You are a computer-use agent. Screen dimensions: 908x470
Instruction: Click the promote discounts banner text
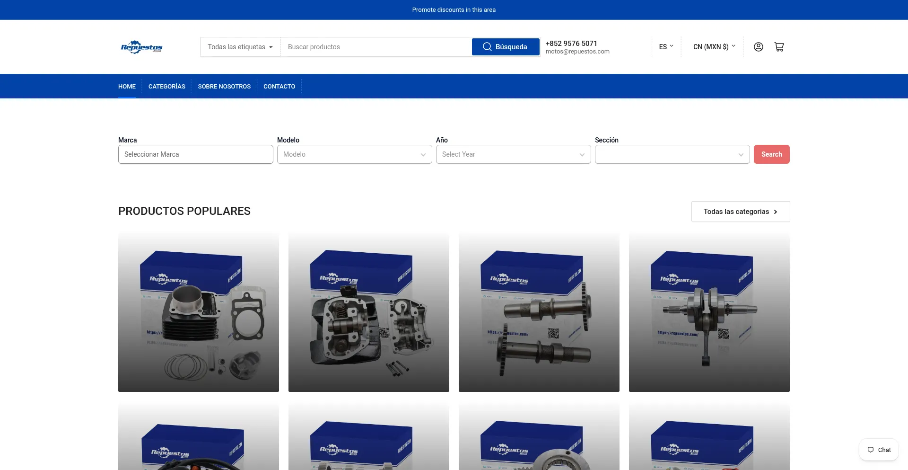point(454,10)
